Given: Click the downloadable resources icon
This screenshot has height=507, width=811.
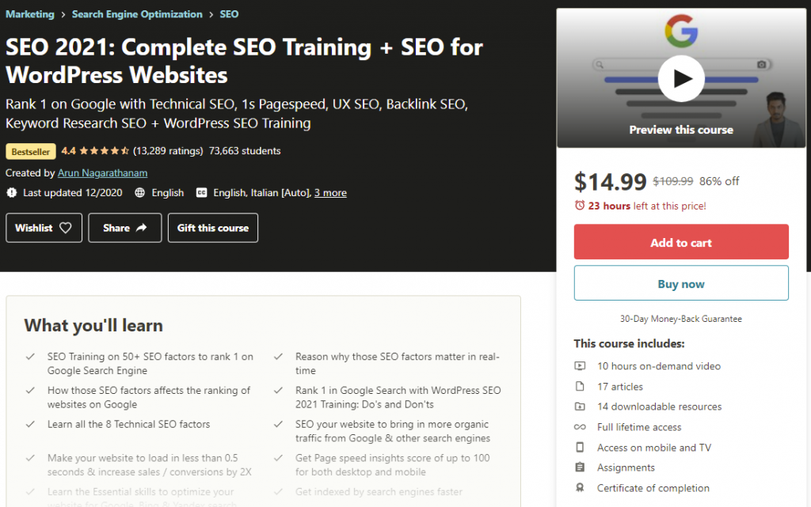Looking at the screenshot, I should point(580,407).
